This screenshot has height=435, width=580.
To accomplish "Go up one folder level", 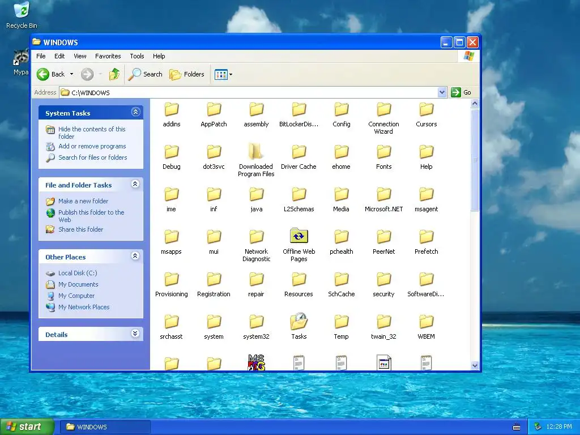I will point(114,74).
